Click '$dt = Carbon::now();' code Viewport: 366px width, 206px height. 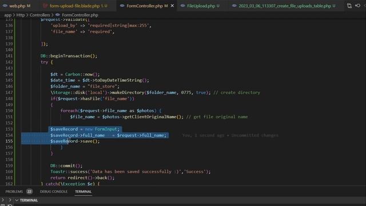pyautogui.click(x=75, y=74)
